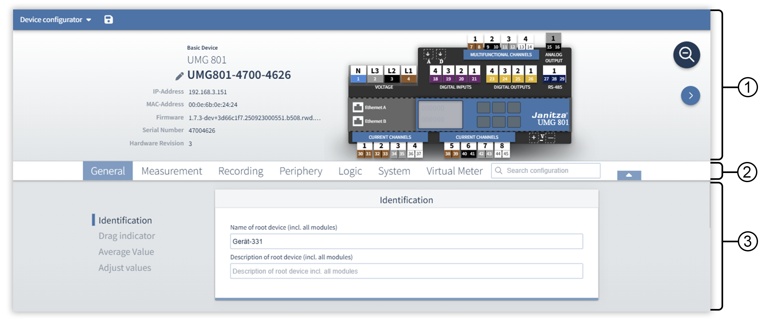Image resolution: width=773 pixels, height=321 pixels.
Task: Click the save disk icon
Action: click(109, 20)
